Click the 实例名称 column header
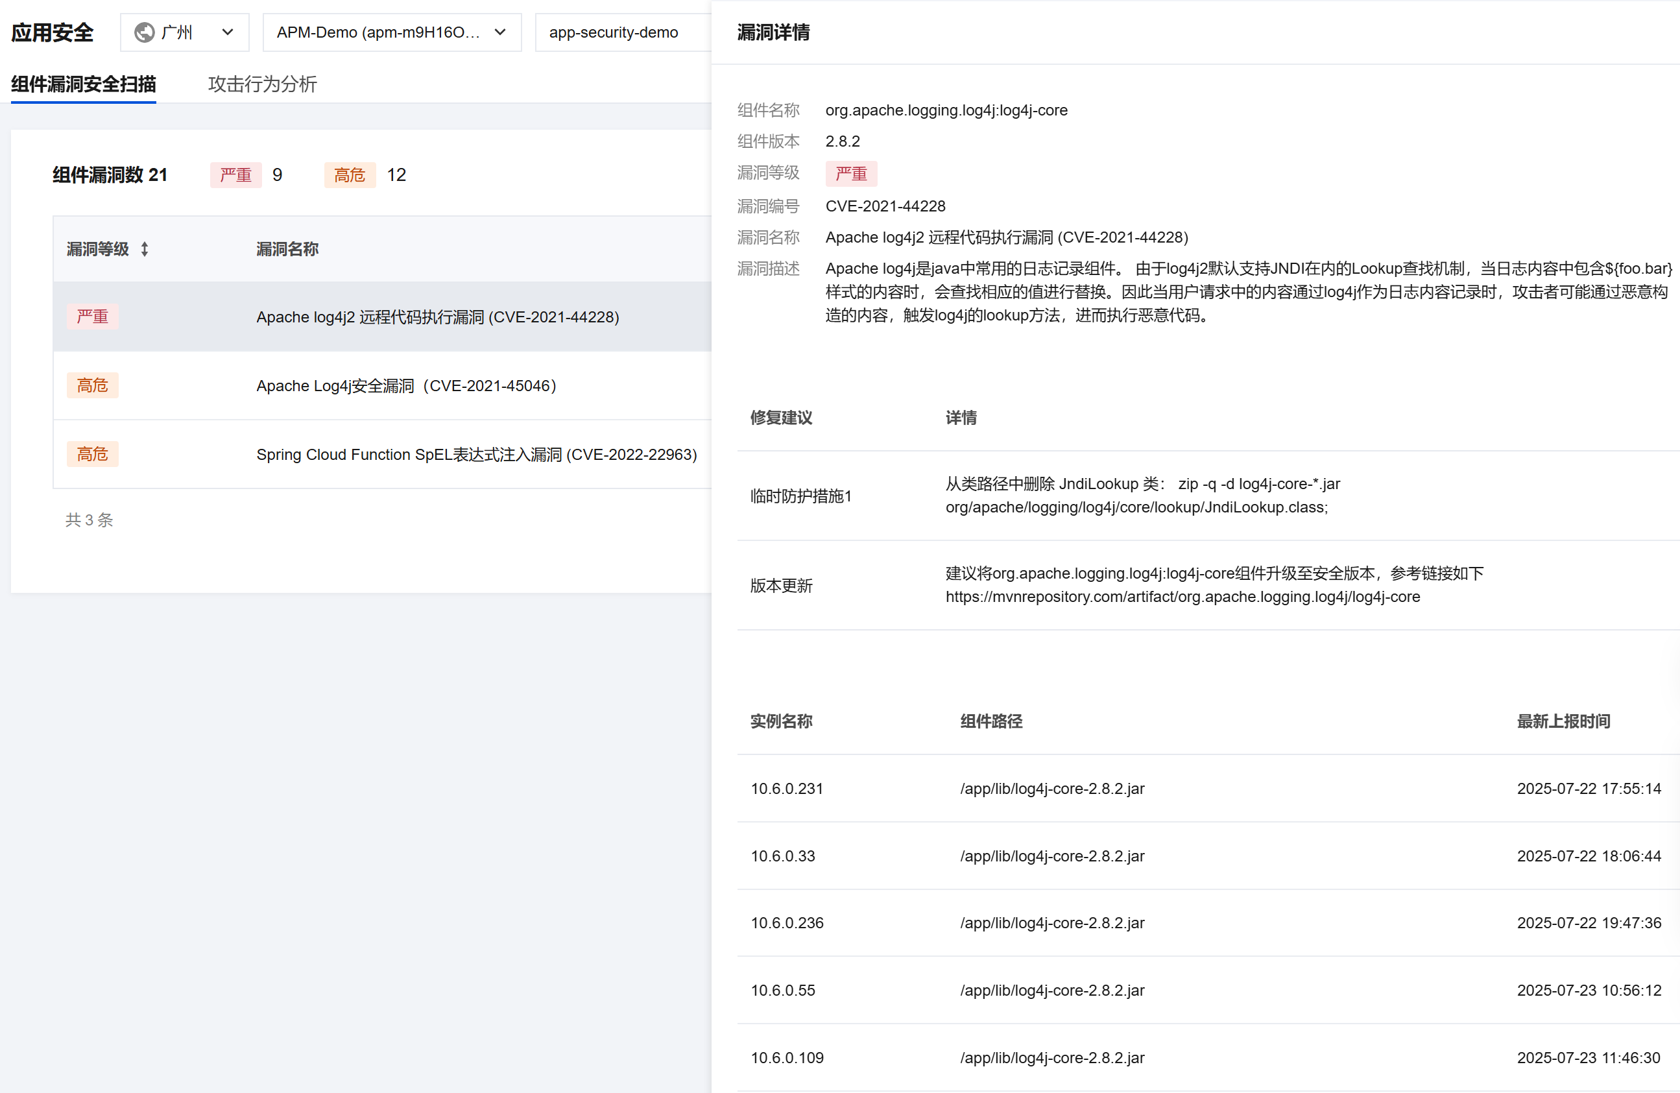The width and height of the screenshot is (1680, 1093). (x=781, y=721)
